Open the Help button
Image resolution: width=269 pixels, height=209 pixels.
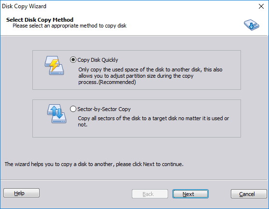coord(21,193)
